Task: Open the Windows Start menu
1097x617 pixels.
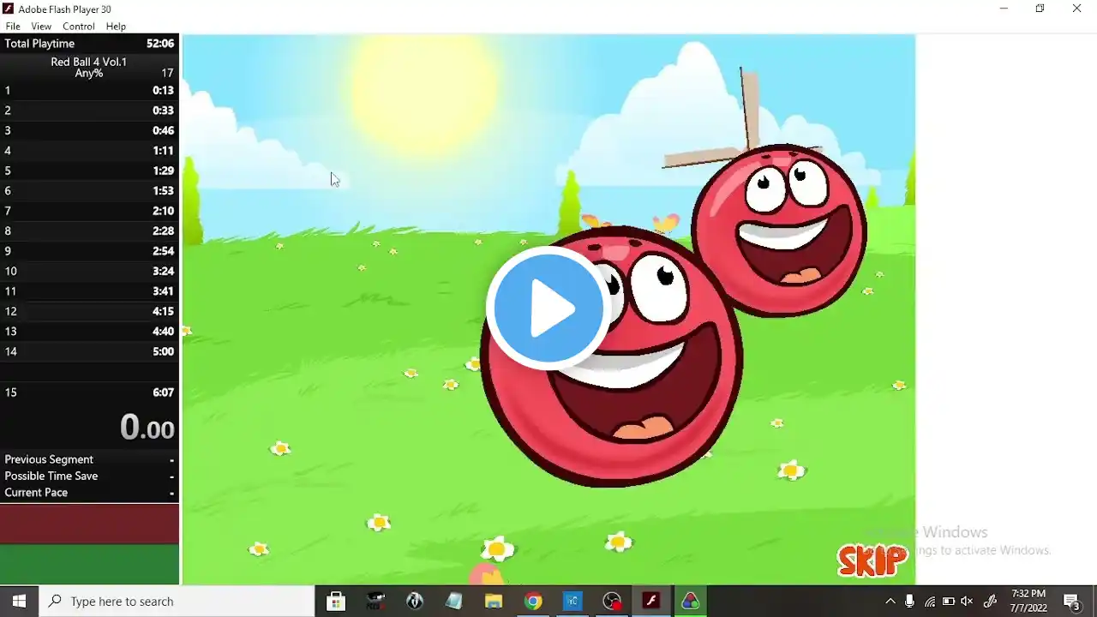Action: [x=19, y=601]
